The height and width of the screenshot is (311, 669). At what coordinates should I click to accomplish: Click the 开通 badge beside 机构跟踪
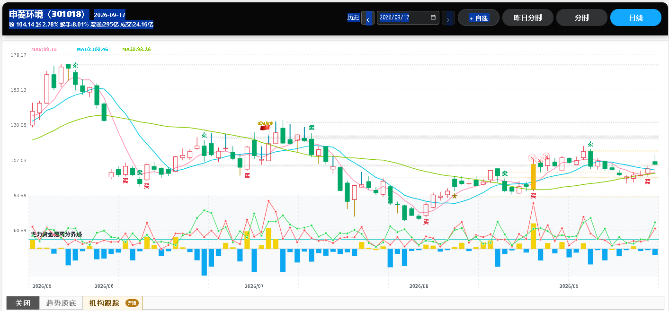[x=132, y=303]
